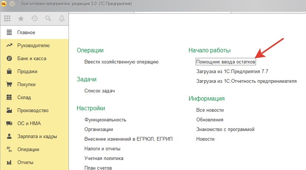Viewport: 306px width, 170px height.
Task: Click the Дт/Кт icon for Операции
Action: point(9,149)
